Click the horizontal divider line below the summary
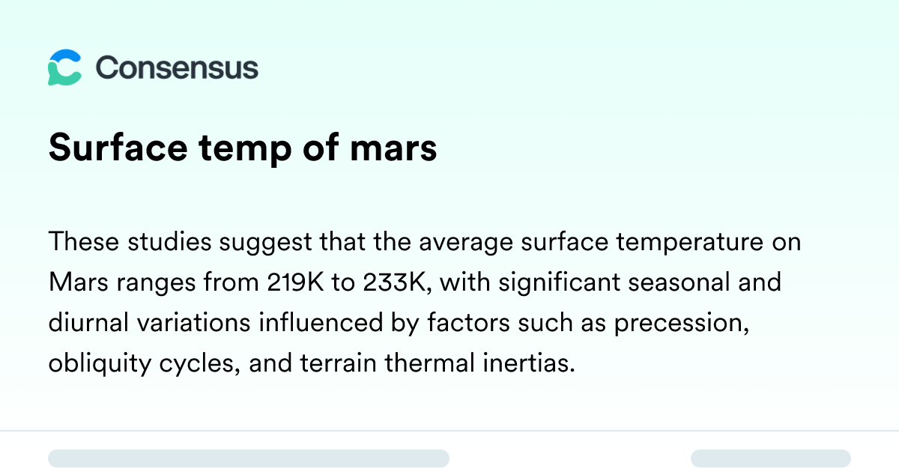This screenshot has height=472, width=899. coord(449,431)
